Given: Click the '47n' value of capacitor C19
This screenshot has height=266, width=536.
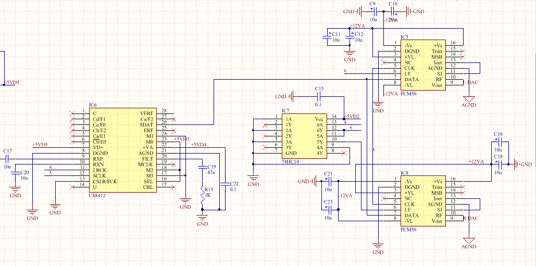Looking at the screenshot, I should coord(212,172).
